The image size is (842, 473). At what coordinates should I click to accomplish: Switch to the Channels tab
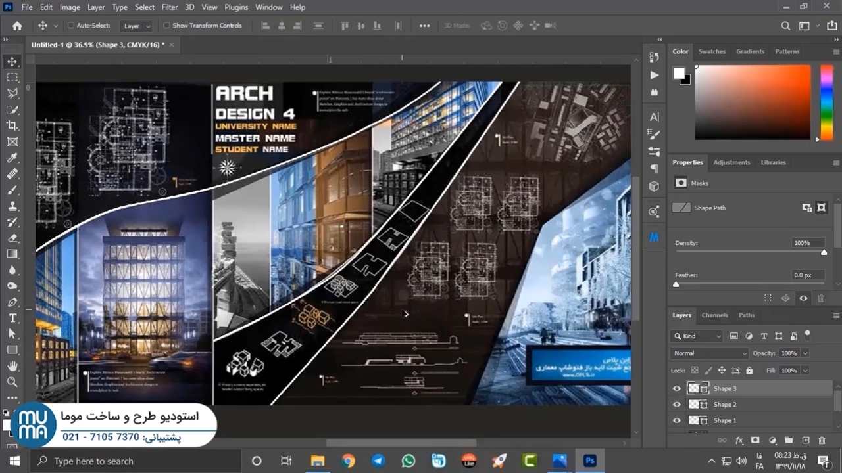(x=714, y=315)
